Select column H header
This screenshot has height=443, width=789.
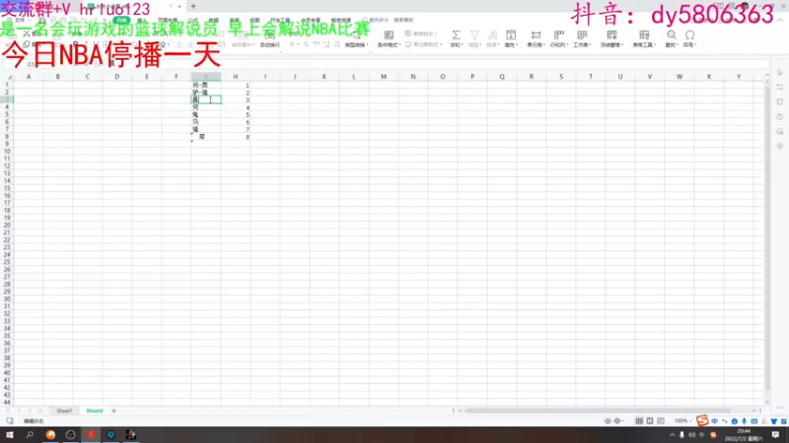tap(236, 77)
